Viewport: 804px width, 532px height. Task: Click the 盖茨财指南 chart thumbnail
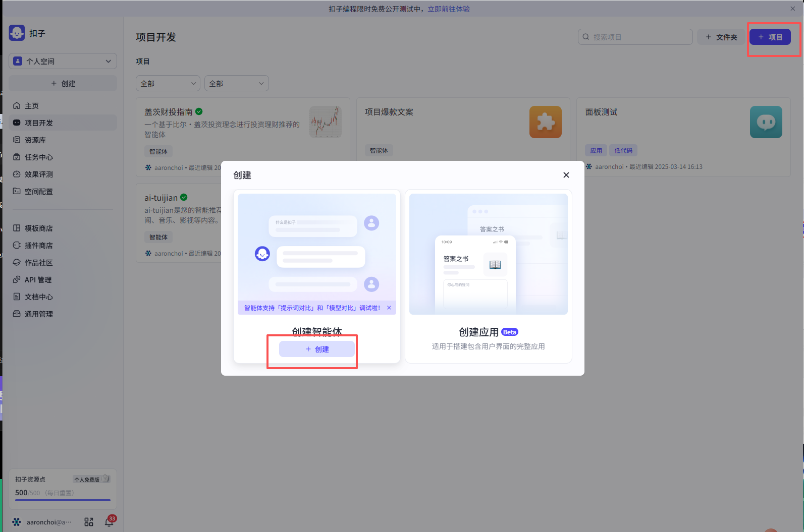pos(326,122)
